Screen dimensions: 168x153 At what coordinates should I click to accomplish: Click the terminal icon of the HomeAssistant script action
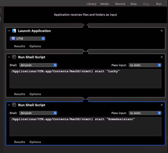click(x=14, y=105)
